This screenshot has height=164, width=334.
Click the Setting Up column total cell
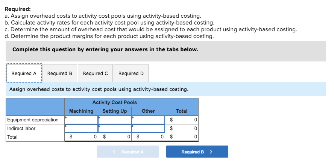pos(115,137)
